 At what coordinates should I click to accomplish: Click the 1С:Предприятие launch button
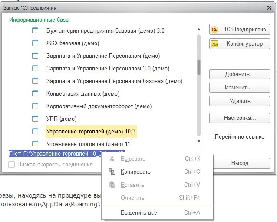tap(240, 30)
